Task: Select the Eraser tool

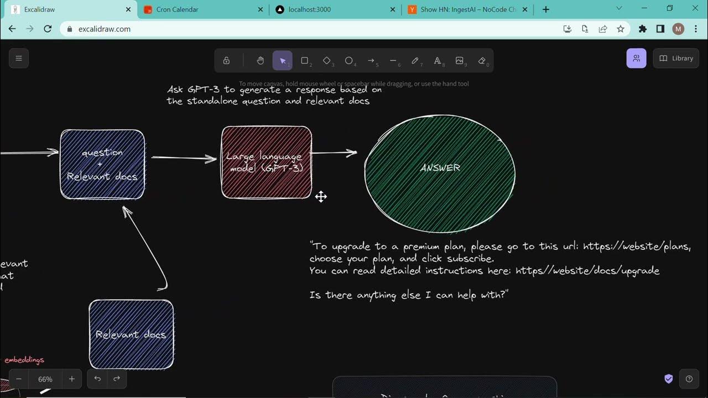Action: point(482,61)
